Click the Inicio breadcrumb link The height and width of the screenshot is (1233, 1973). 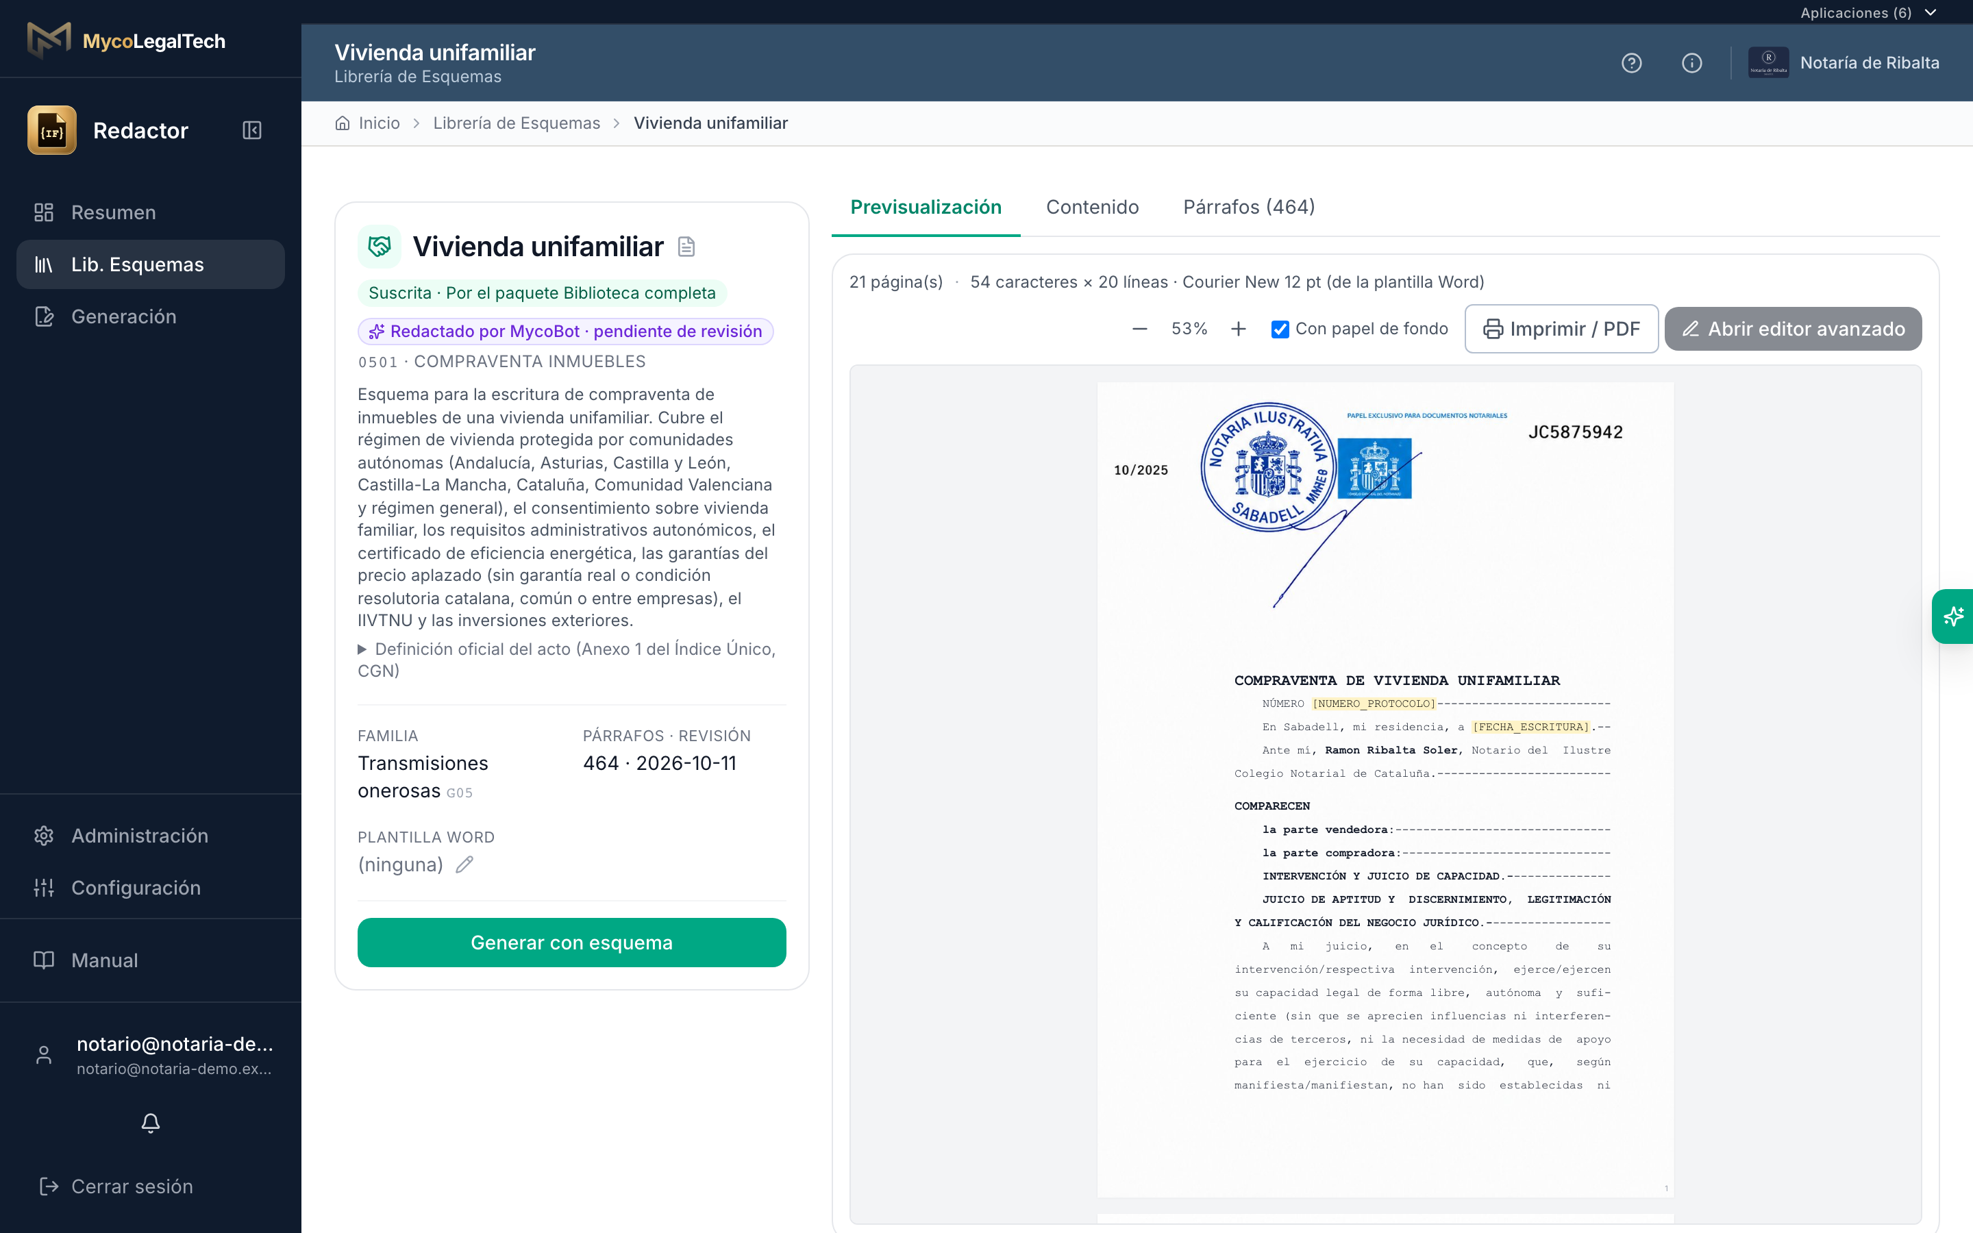coord(379,123)
